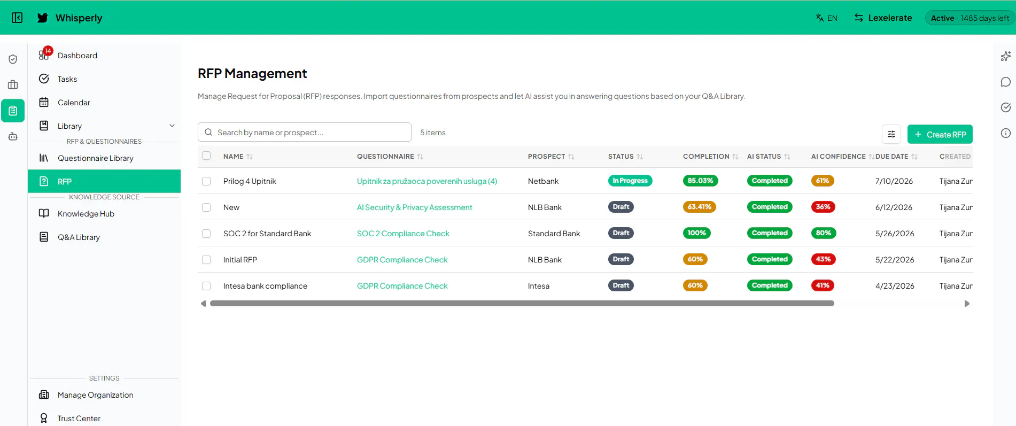Check SOC 2 for Standard Bank checkbox
Viewport: 1016px width, 426px height.
pyautogui.click(x=206, y=234)
